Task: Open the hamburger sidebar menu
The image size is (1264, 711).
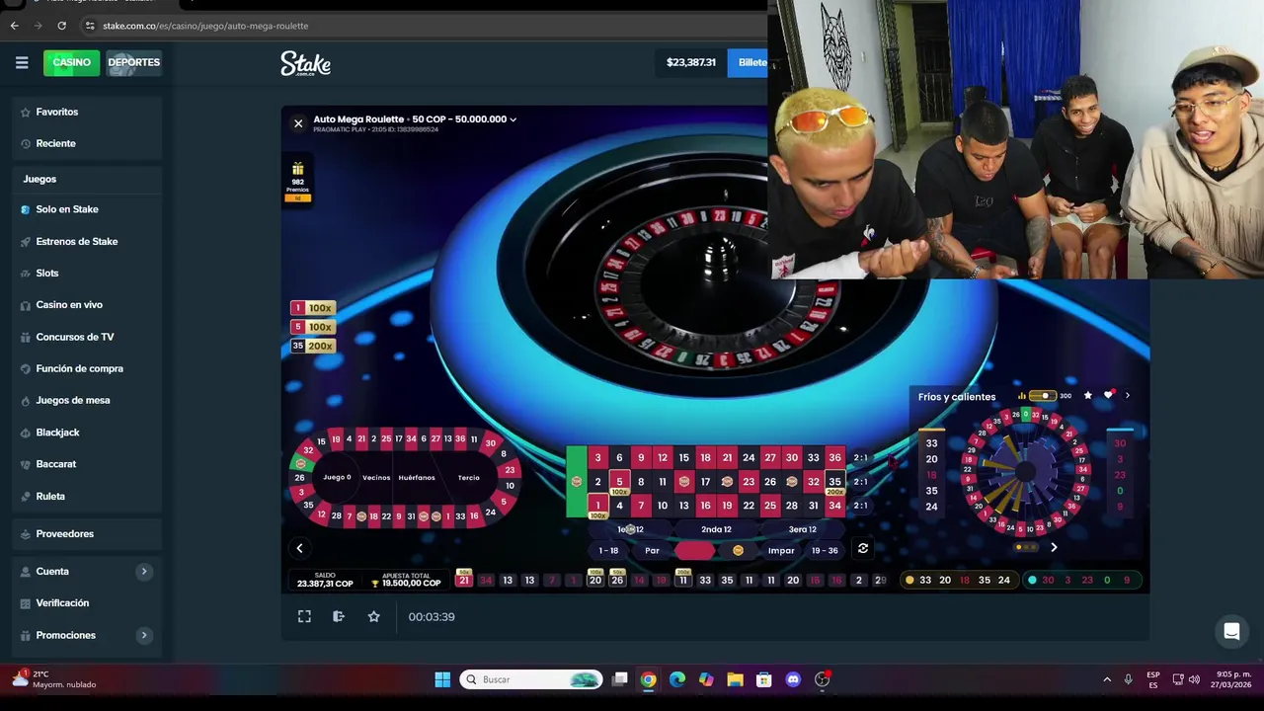Action: pyautogui.click(x=22, y=62)
